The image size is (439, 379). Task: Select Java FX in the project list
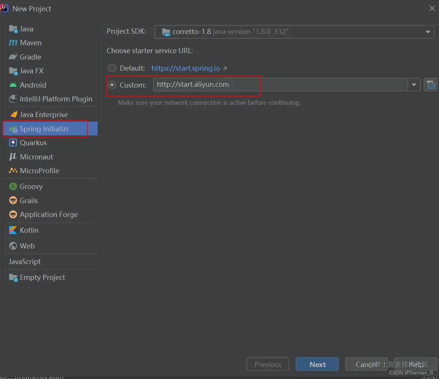click(x=51, y=71)
